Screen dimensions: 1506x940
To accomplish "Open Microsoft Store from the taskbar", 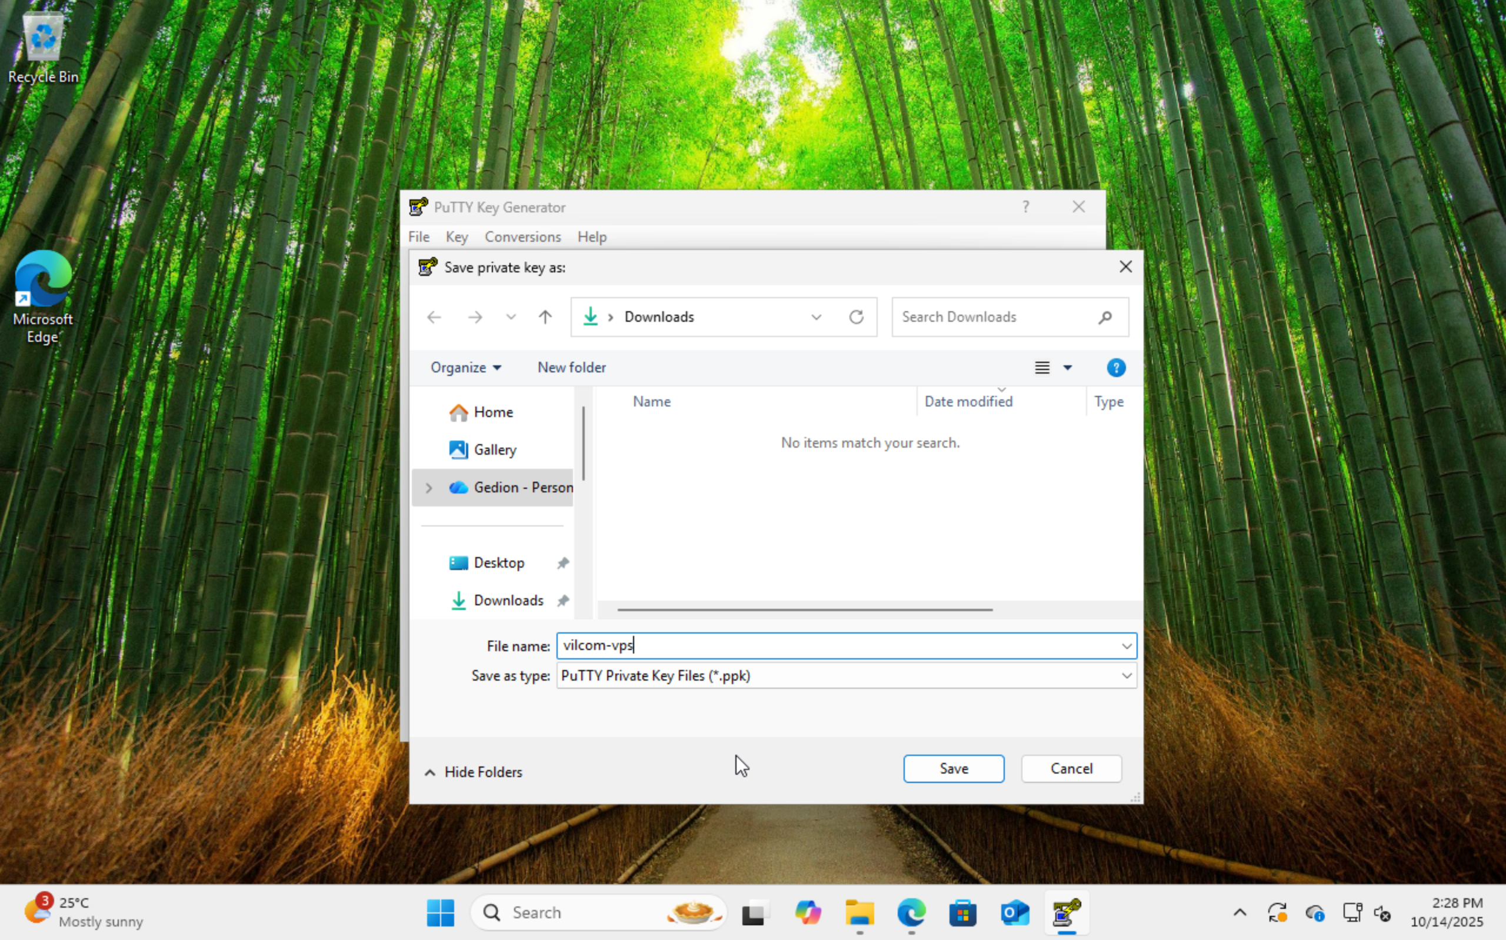I will tap(962, 912).
